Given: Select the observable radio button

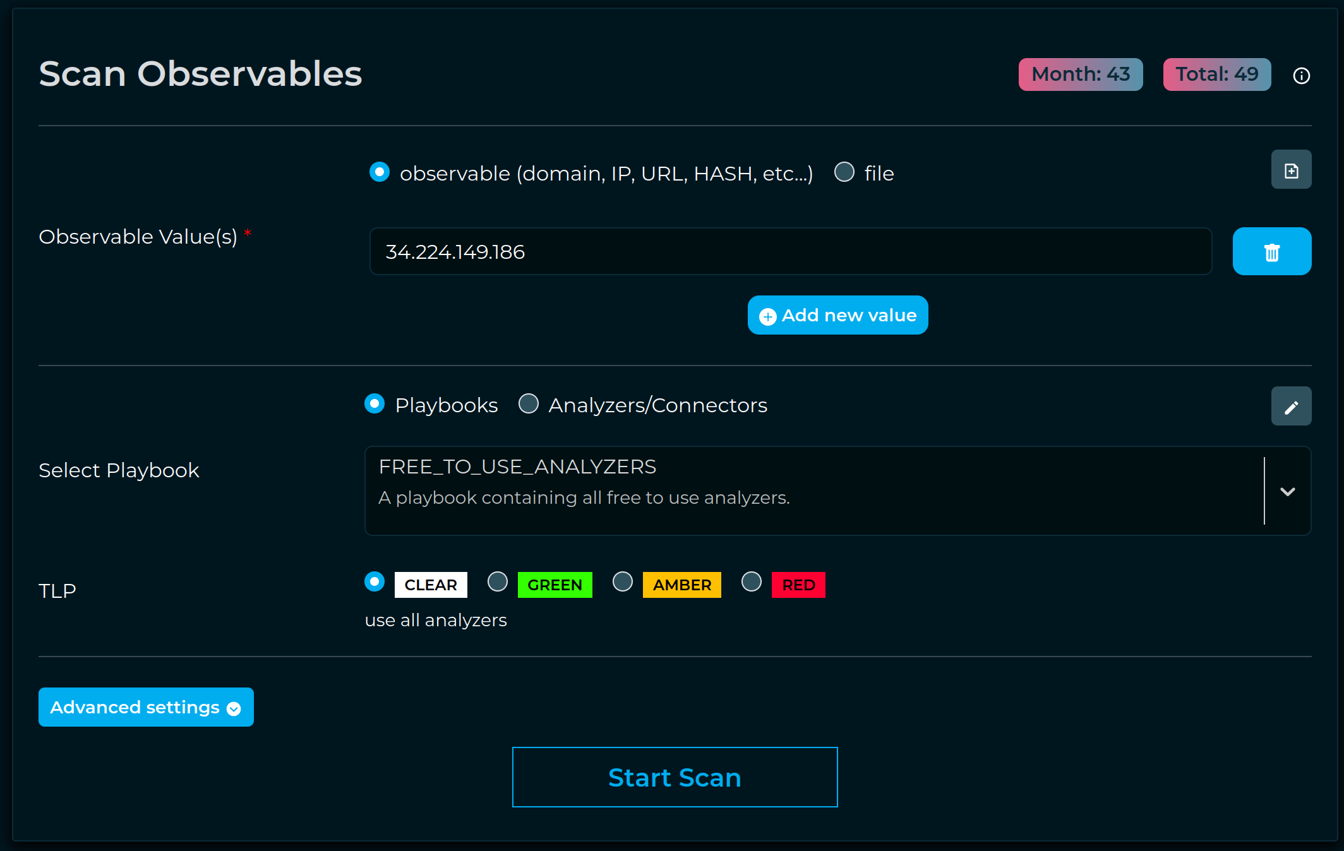Looking at the screenshot, I should coord(380,172).
